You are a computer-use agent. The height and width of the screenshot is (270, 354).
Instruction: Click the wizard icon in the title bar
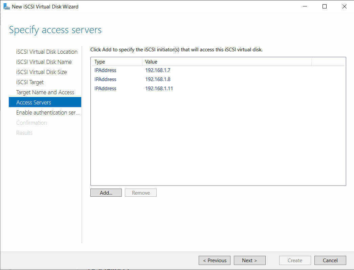coord(6,6)
